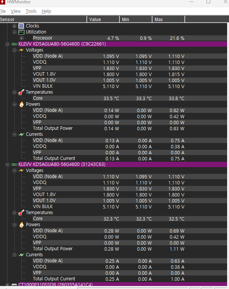
Task: Click the Currents icon under KLEVV 31243C63
Action: click(x=21, y=255)
